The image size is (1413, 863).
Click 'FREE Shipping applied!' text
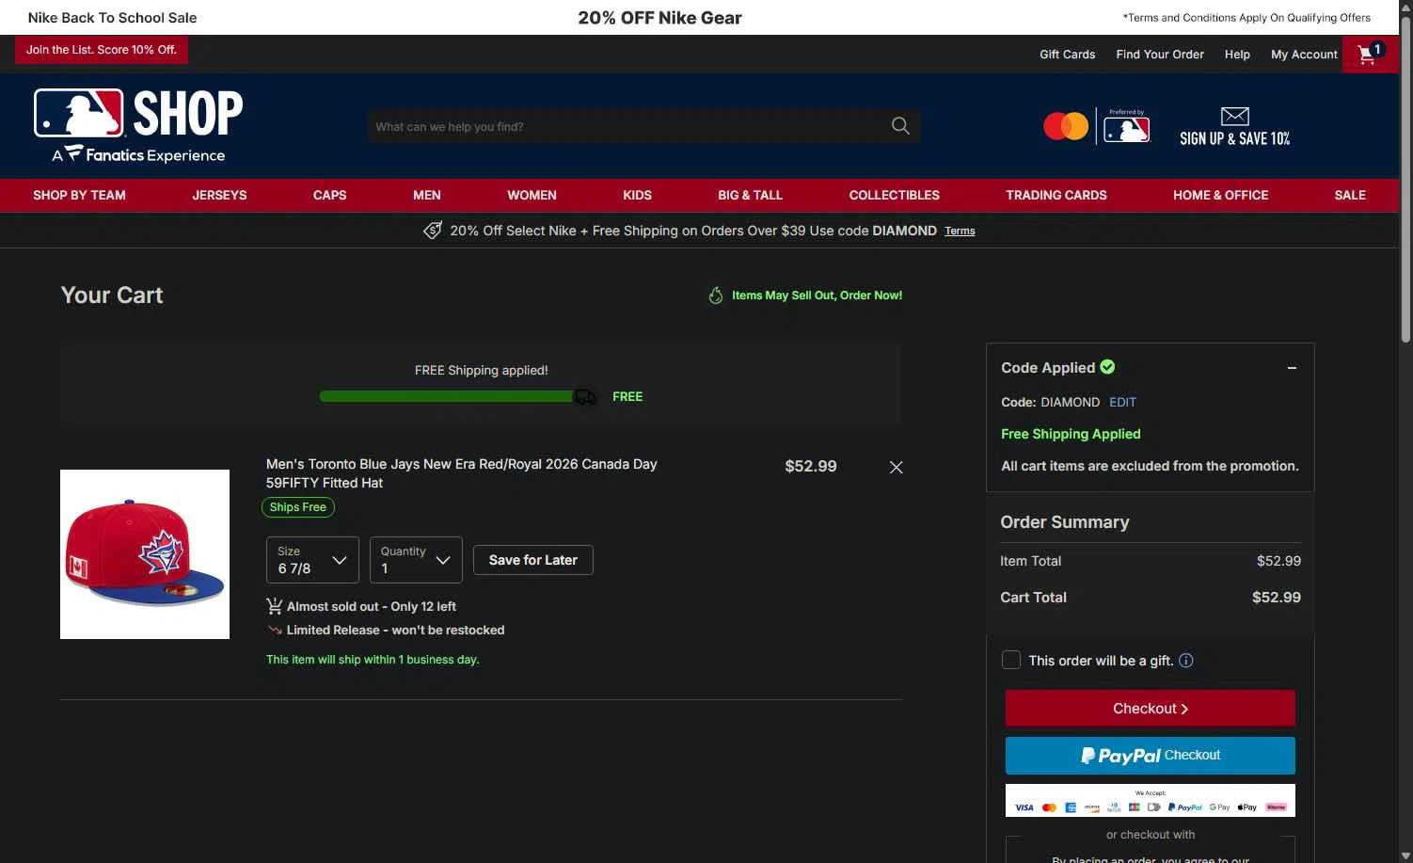pos(481,371)
